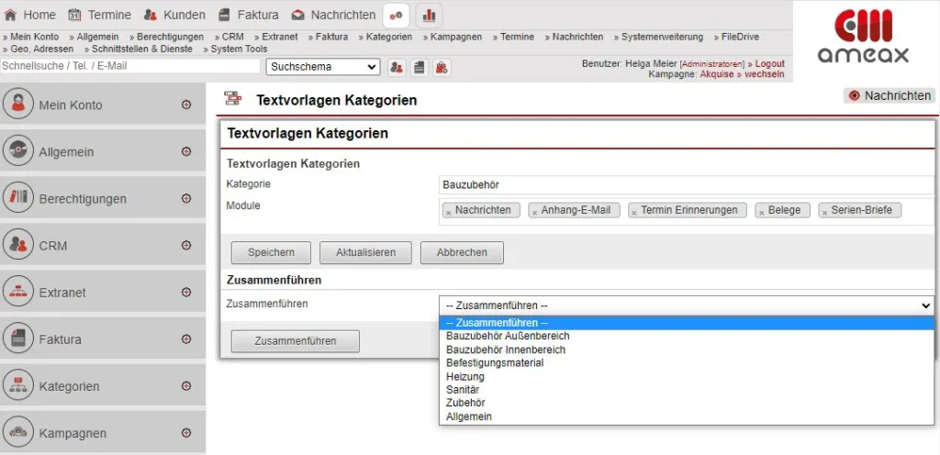
Task: Click the CRM sidebar icon
Action: pyautogui.click(x=18, y=245)
